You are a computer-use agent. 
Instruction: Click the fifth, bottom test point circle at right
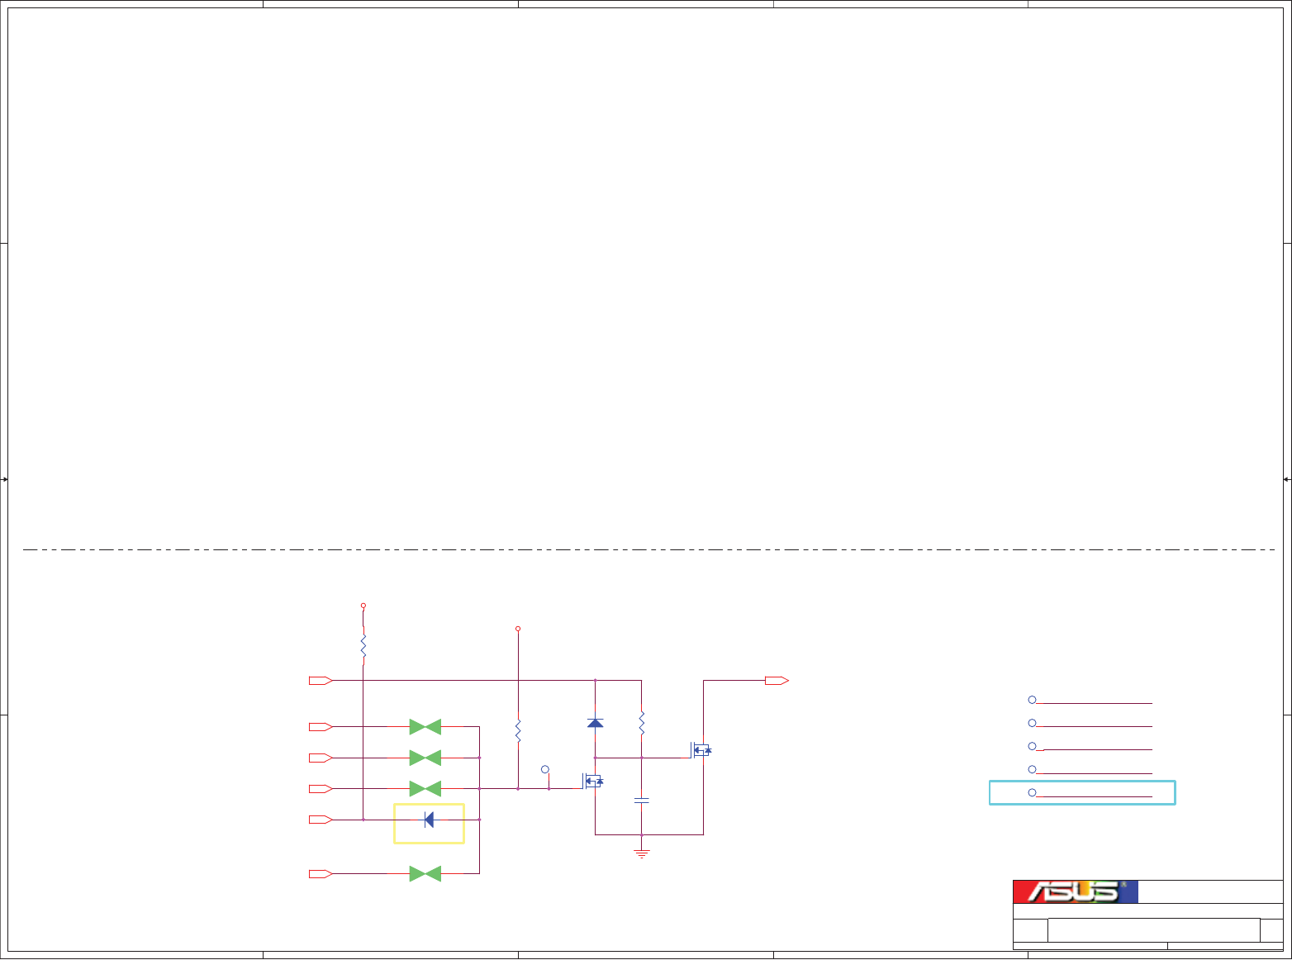coord(1033,792)
